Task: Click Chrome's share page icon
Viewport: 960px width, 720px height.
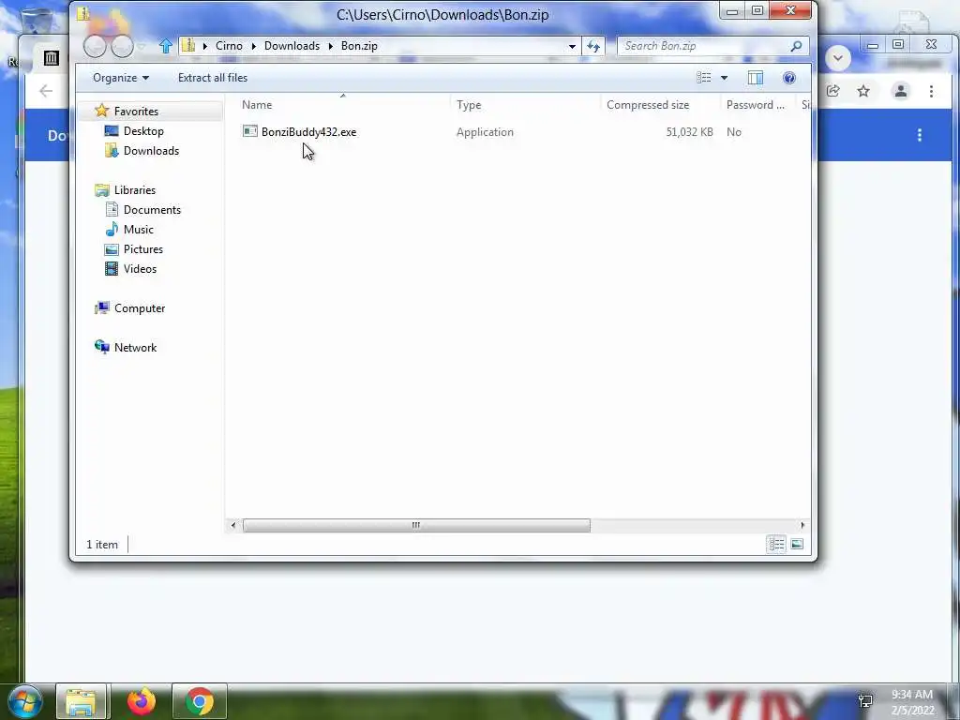Action: coord(832,91)
